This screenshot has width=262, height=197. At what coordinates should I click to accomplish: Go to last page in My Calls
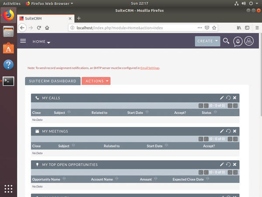tap(235, 106)
